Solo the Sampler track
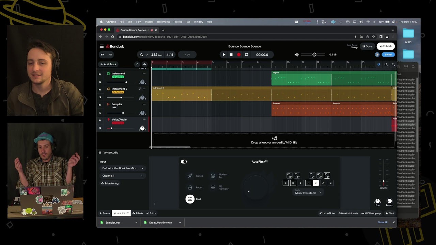 100,113
